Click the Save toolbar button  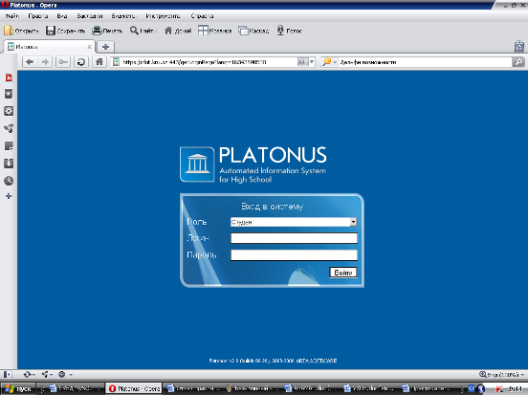65,31
